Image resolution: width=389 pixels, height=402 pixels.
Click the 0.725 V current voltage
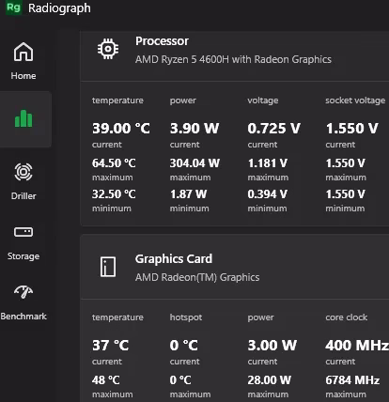(274, 129)
